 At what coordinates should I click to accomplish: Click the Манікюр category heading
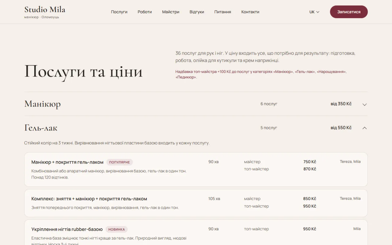[x=43, y=104]
